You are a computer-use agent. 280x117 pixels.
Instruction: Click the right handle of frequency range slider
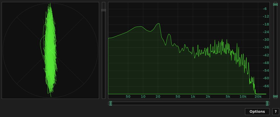[x=267, y=103]
